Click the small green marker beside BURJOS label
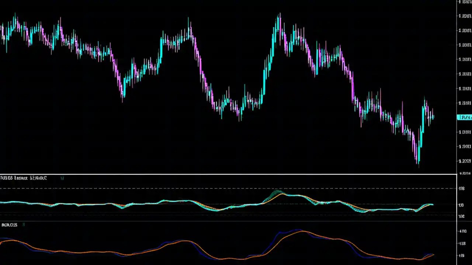Screen dimensions: 472x265 (23, 225)
